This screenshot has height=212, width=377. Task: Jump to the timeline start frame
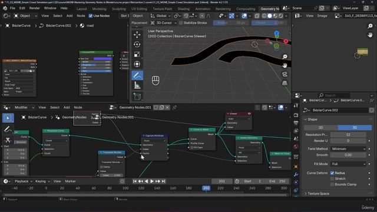tap(135, 181)
